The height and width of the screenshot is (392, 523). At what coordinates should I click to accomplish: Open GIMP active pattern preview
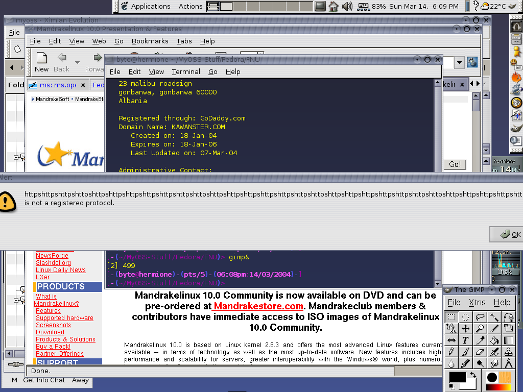(x=505, y=377)
